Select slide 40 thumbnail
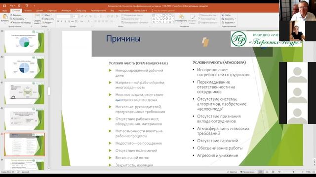316x177 pixels. 24,67
